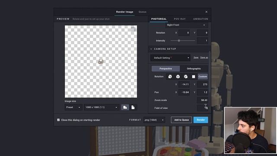277x156 pixels.
Task: Switch to the Queue tab
Action: (x=142, y=12)
